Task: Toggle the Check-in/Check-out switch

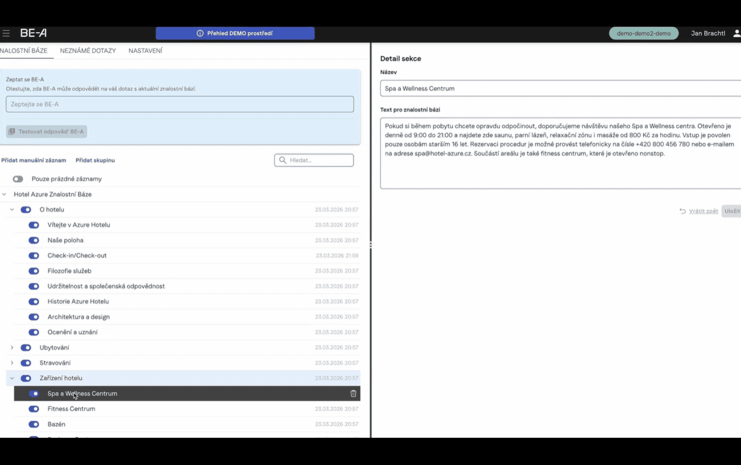Action: pyautogui.click(x=34, y=256)
